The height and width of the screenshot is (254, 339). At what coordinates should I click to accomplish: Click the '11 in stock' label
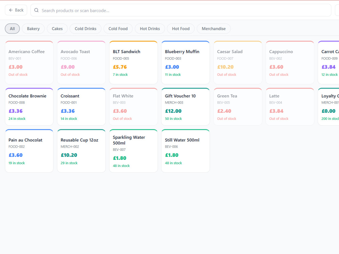(173, 75)
